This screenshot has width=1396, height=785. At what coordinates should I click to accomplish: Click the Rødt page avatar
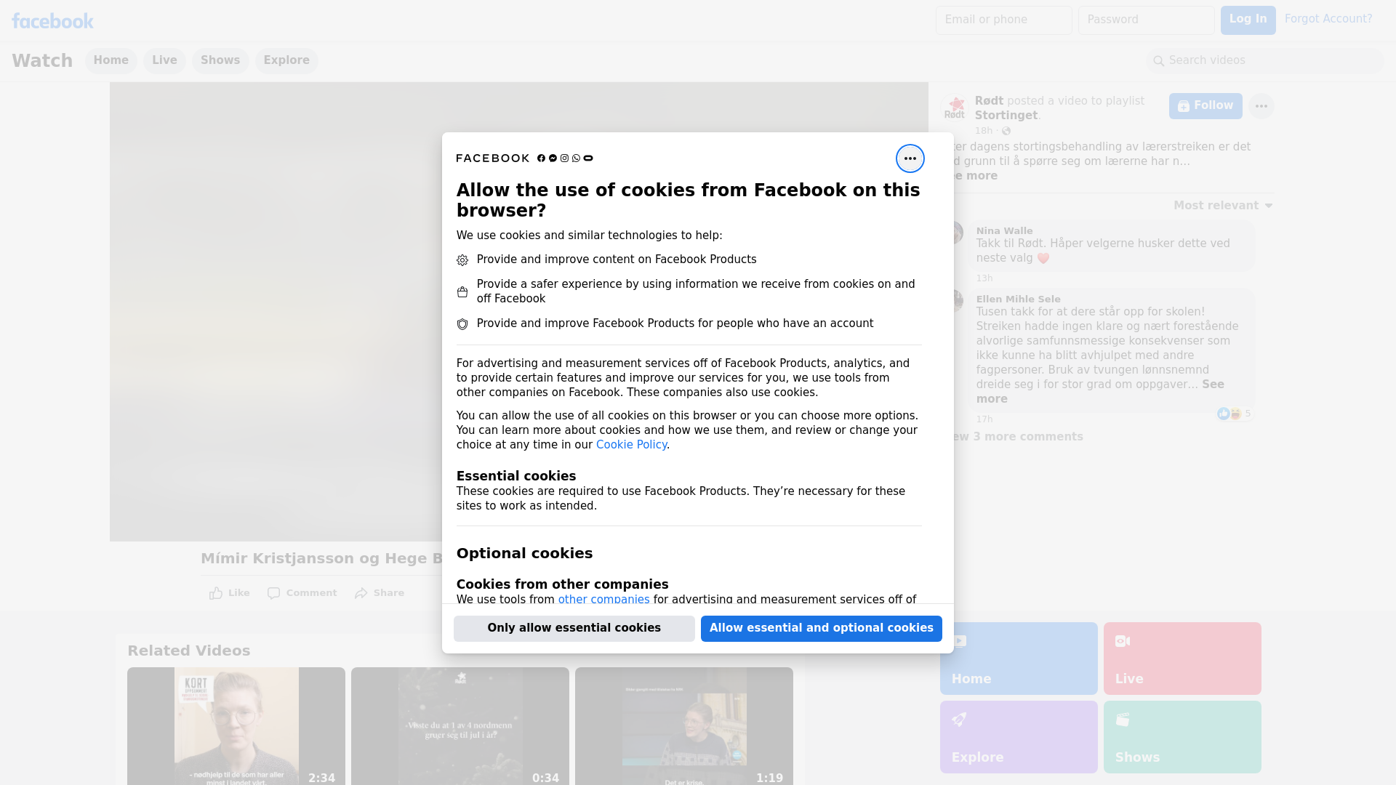point(955,108)
